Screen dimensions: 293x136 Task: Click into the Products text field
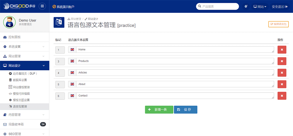(x=175, y=61)
